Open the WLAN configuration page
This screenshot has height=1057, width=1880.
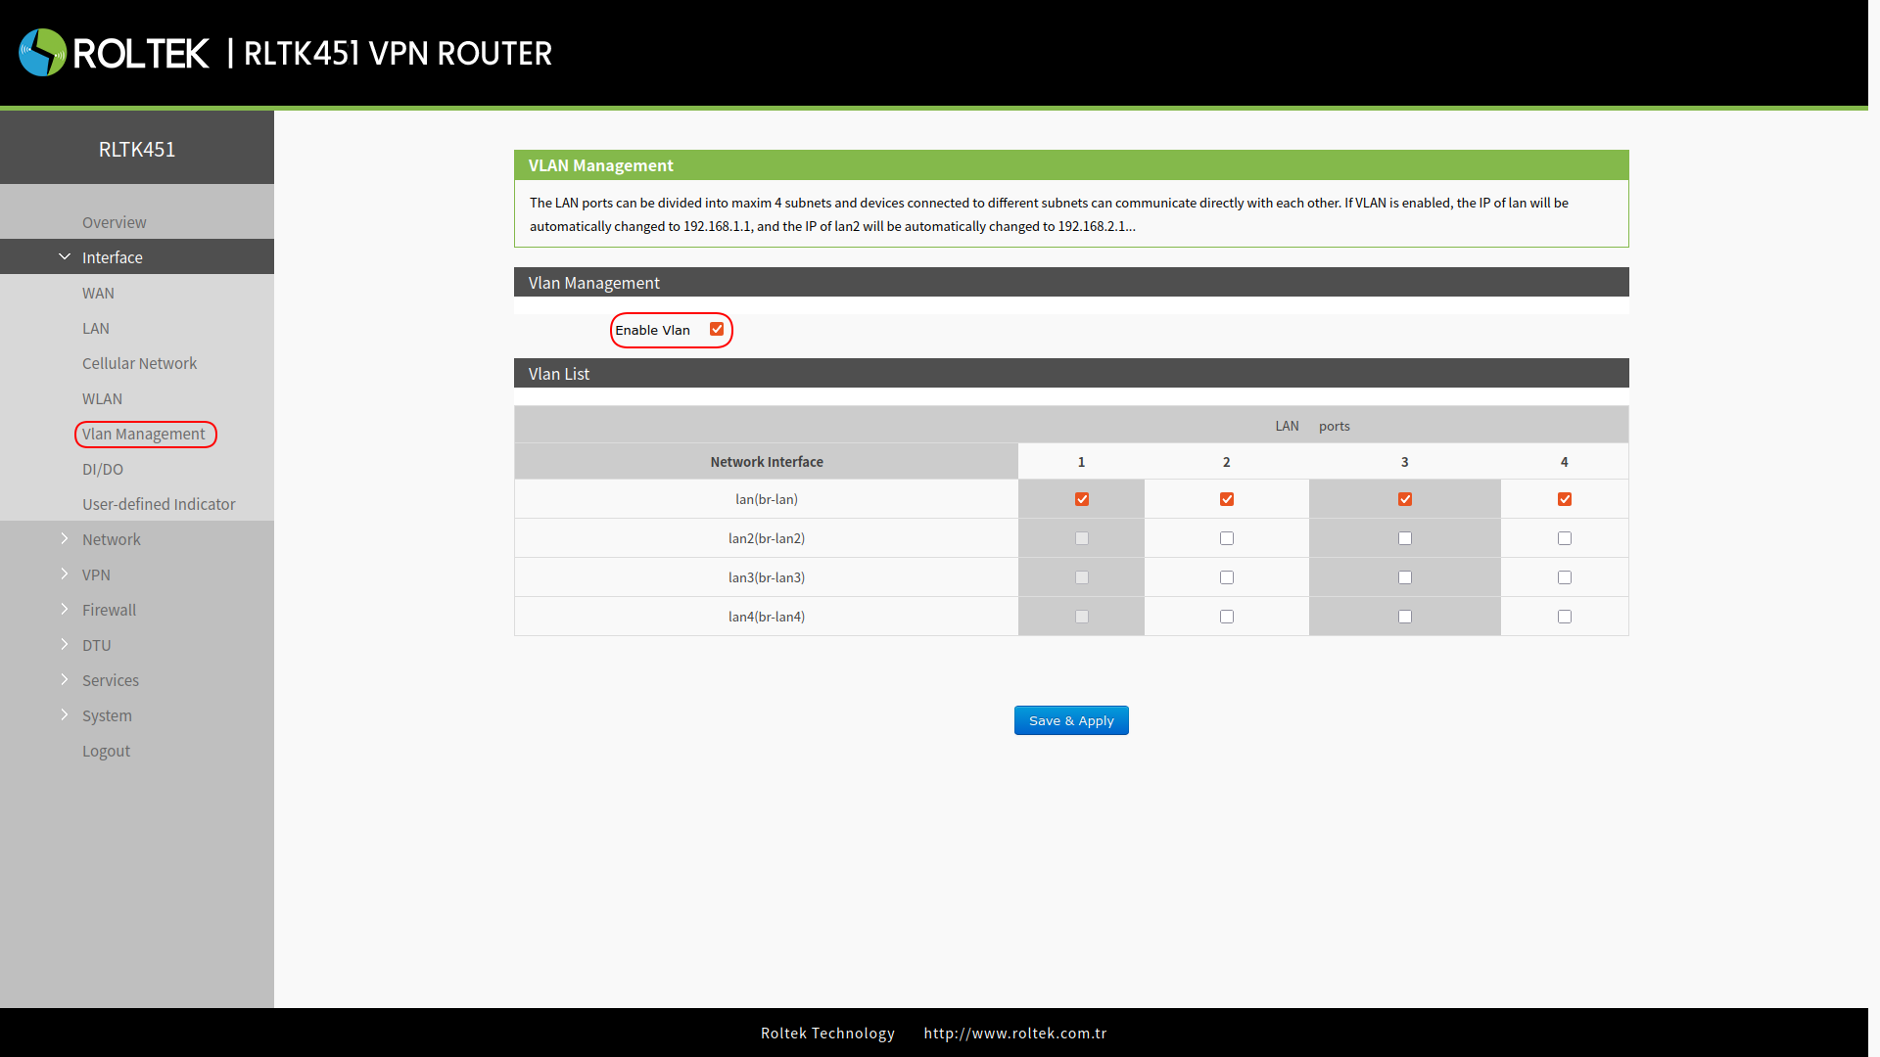(102, 398)
